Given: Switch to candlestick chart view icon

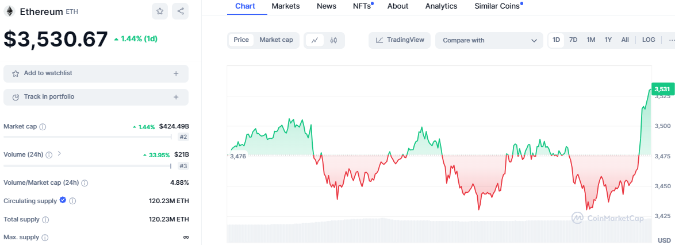Looking at the screenshot, I should pos(333,40).
